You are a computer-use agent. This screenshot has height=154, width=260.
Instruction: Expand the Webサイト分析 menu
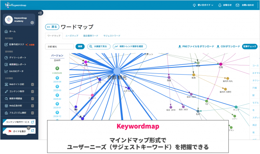32,84
